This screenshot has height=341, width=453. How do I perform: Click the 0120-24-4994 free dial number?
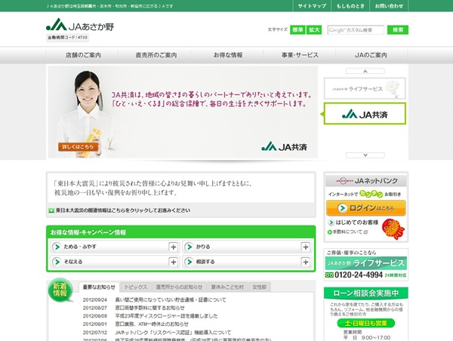tap(358, 275)
